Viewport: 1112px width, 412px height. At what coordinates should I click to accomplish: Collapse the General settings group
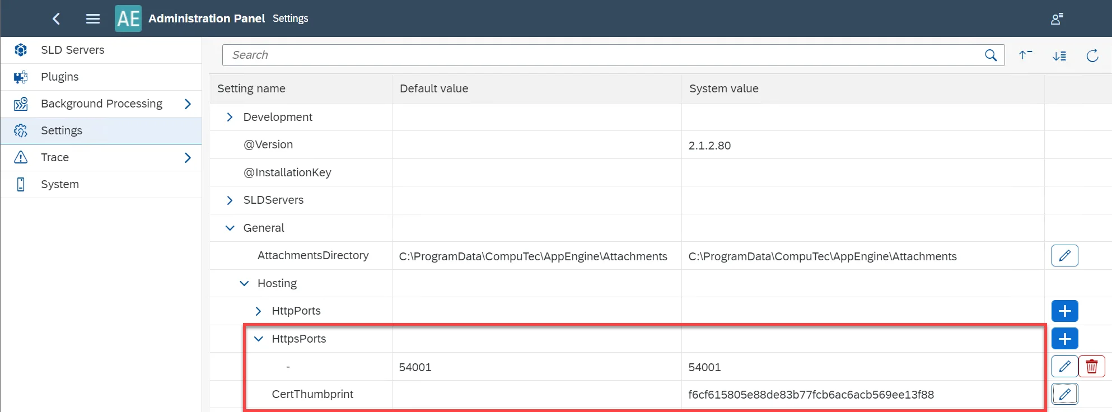(x=230, y=228)
